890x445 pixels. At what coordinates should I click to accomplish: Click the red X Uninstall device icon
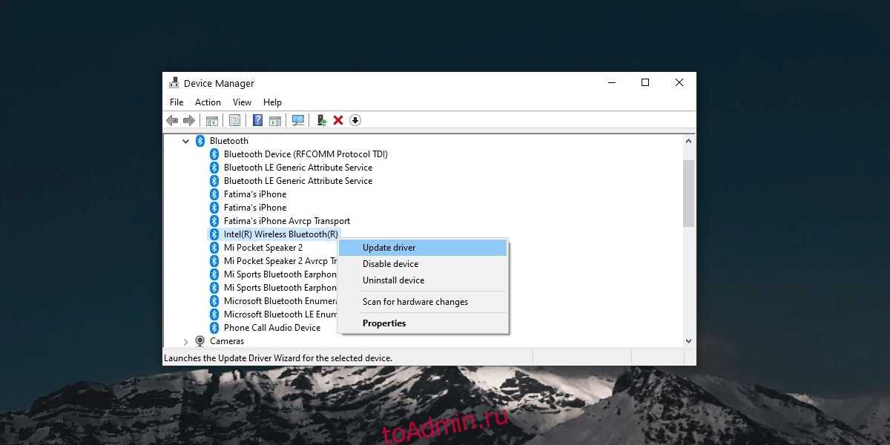coord(338,120)
